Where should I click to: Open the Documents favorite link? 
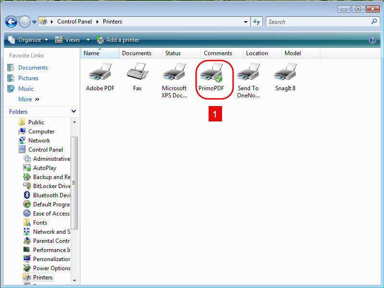33,68
